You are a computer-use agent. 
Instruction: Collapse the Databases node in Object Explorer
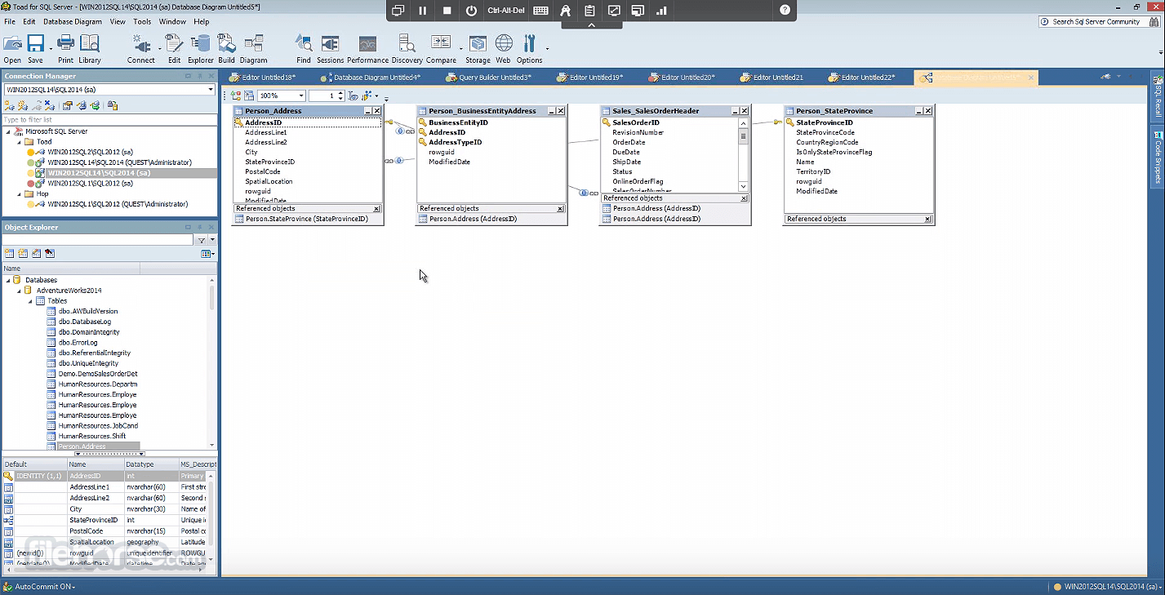click(8, 280)
